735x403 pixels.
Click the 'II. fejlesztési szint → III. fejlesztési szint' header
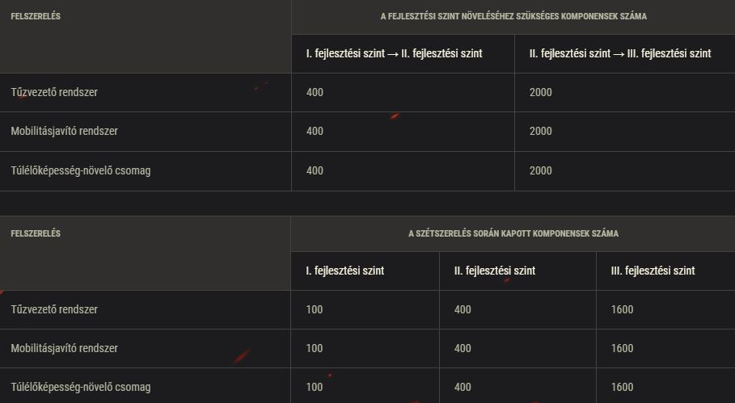pyautogui.click(x=620, y=53)
